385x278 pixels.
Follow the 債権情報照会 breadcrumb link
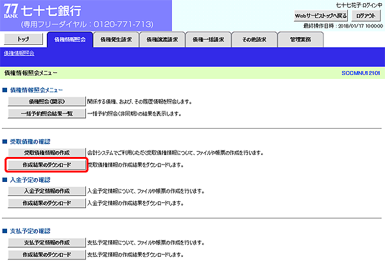[19, 53]
